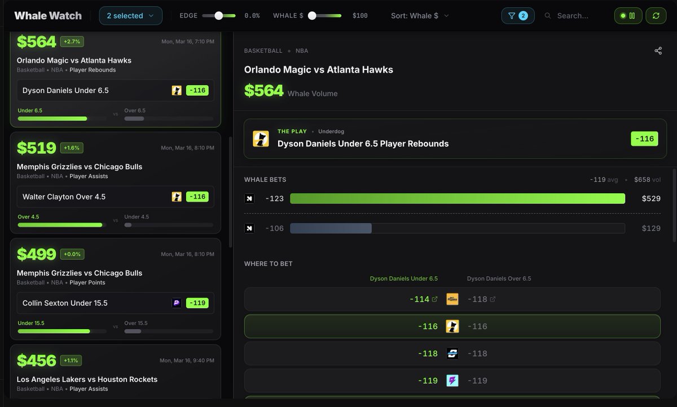Click Underdog icon on Walter Clayton card
This screenshot has width=677, height=407.
[177, 197]
